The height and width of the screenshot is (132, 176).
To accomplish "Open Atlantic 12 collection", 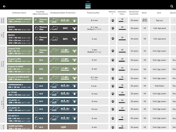I will pyautogui.click(x=20, y=101).
